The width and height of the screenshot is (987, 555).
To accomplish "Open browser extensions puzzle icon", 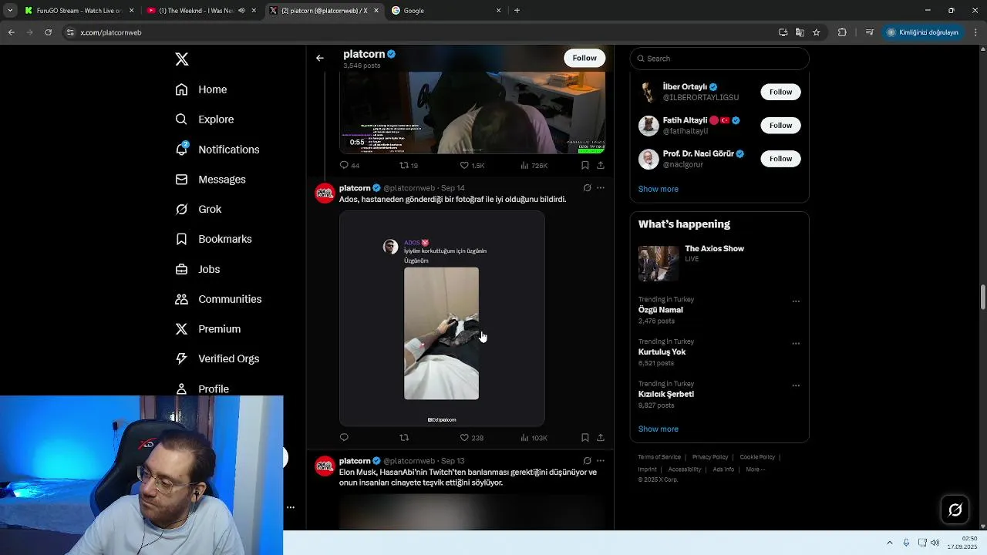I will (842, 32).
